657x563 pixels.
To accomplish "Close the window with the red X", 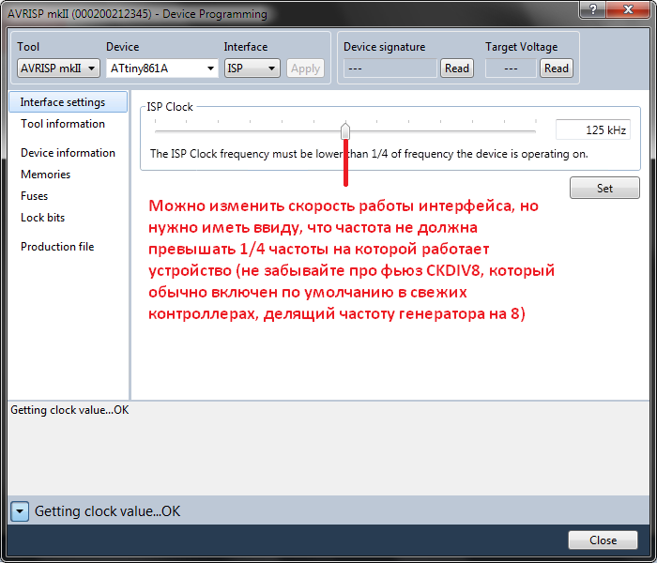I will coord(629,9).
